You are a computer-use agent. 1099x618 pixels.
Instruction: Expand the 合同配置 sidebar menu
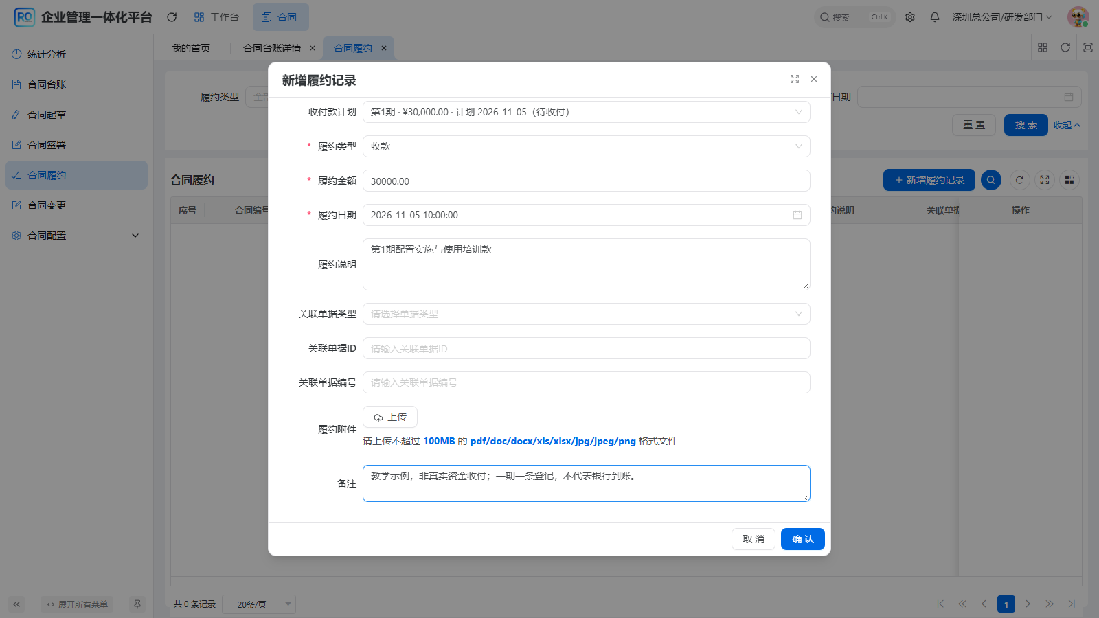(76, 236)
